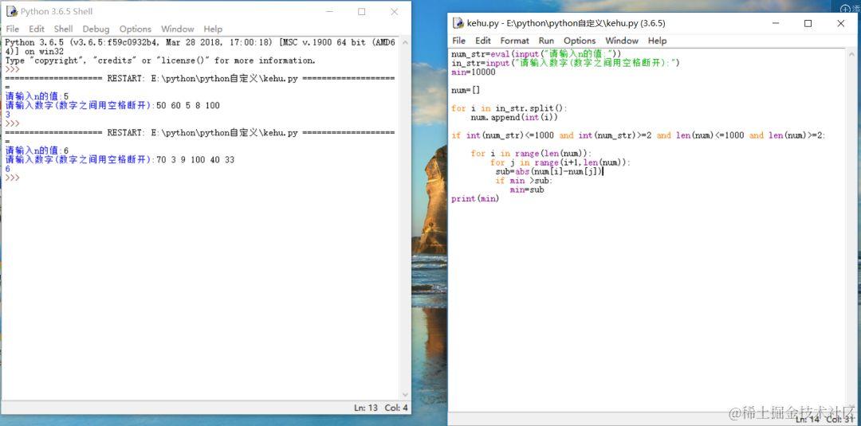861x426 pixels.
Task: Click the output value 6 in Shell
Action: [8, 169]
